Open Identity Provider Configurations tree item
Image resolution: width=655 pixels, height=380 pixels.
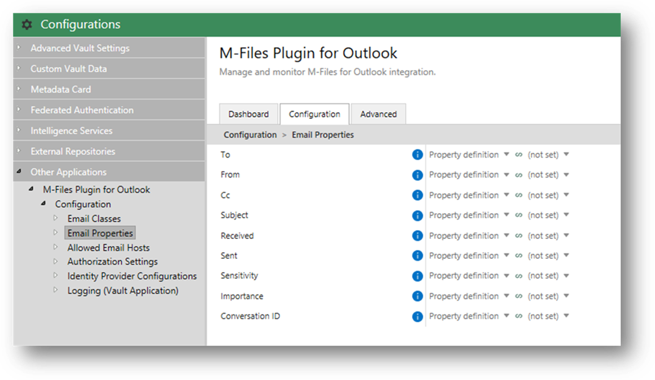[132, 276]
